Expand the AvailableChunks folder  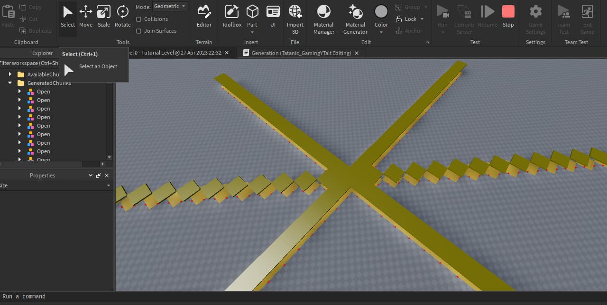pyautogui.click(x=10, y=74)
